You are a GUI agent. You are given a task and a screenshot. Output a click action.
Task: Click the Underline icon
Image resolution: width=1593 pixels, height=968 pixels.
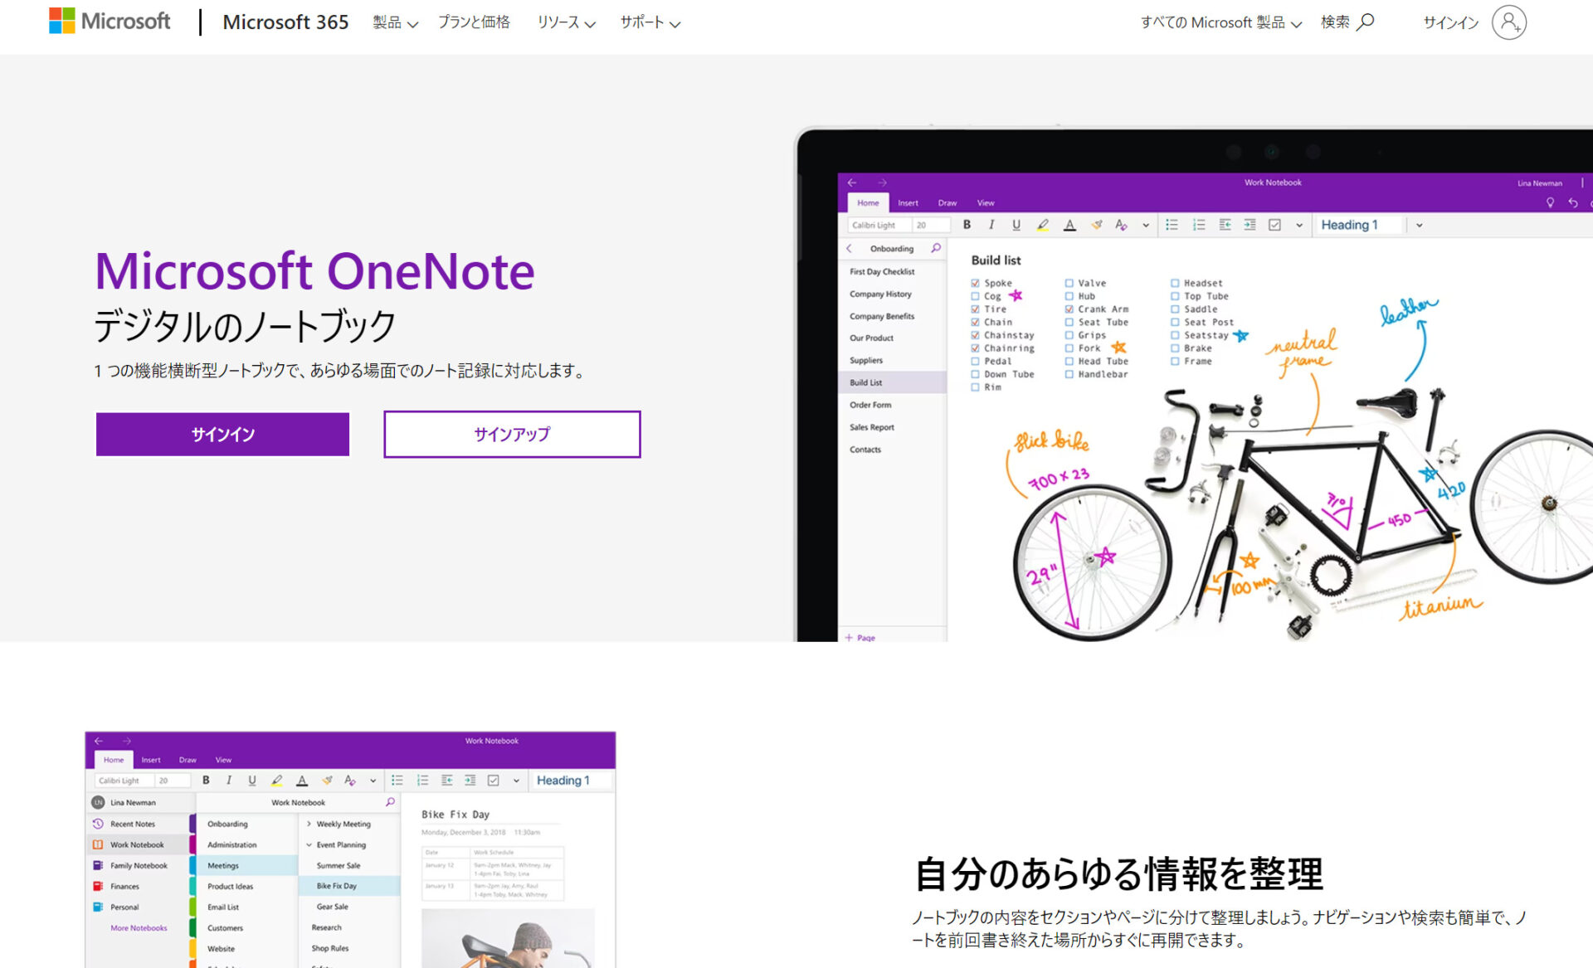coord(1016,225)
